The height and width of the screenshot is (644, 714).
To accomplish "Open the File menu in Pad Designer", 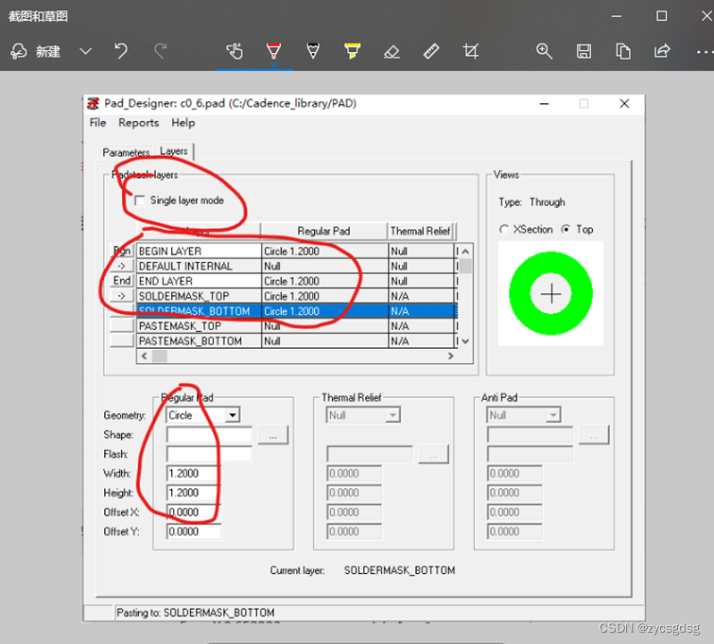I will coord(97,122).
